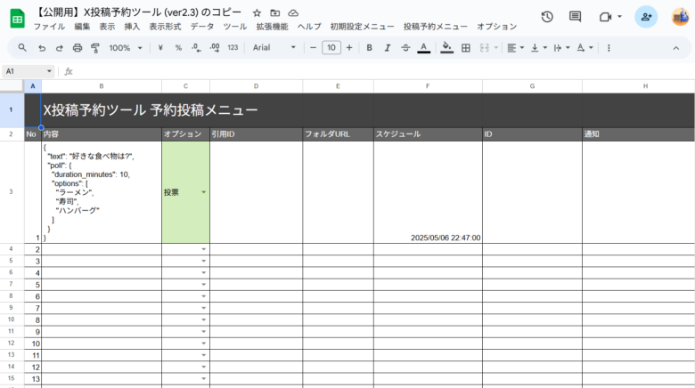The image size is (695, 388).
Task: Toggle italic formatting
Action: point(388,48)
